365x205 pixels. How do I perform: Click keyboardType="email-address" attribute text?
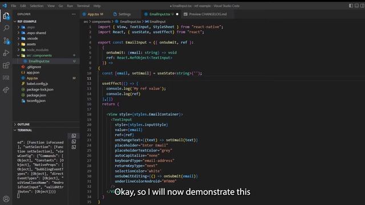coord(144,161)
